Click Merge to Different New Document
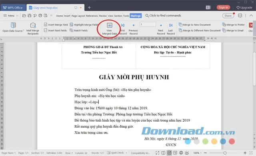The image size is (256, 156). (200, 30)
